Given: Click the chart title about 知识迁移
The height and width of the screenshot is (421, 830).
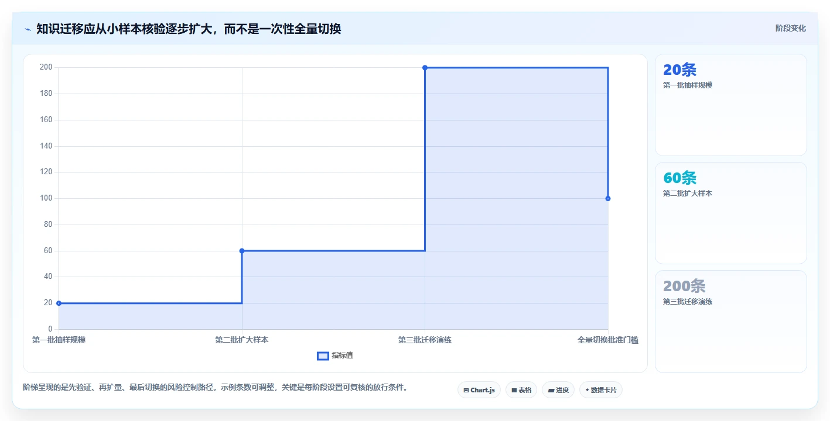Looking at the screenshot, I should tap(189, 29).
